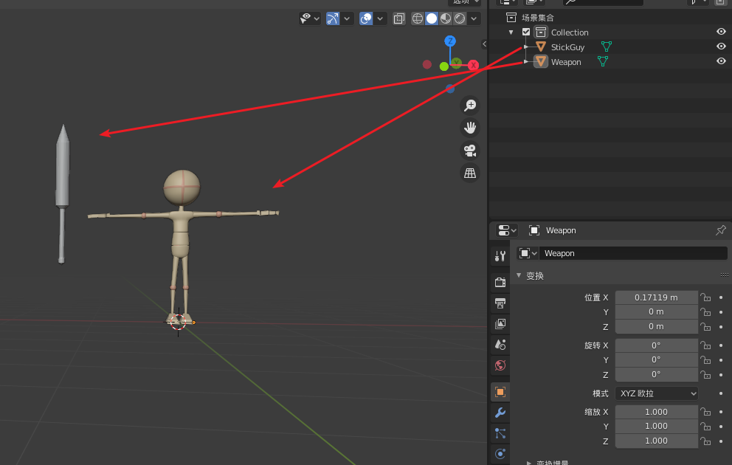The image size is (732, 465).
Task: Lock the 位置 X location with its padlock
Action: point(705,297)
